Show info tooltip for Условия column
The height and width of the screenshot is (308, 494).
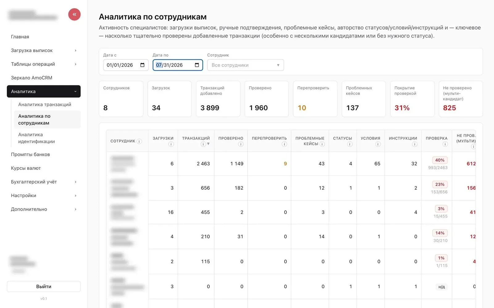(x=378, y=144)
